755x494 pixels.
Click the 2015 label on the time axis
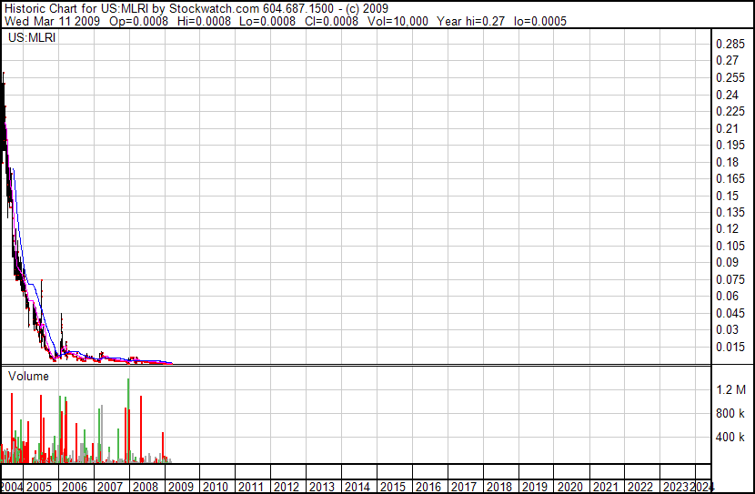click(393, 487)
